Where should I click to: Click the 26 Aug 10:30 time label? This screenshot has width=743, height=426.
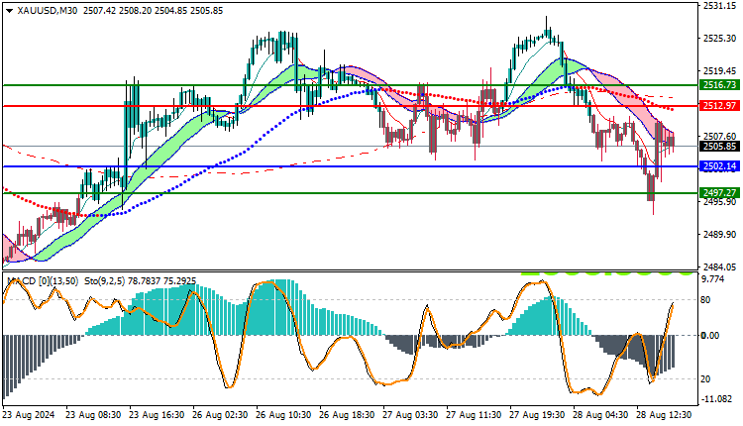284,415
